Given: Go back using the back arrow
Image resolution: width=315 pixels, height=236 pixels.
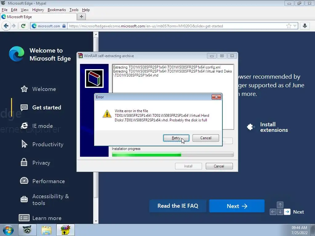Looking at the screenshot, I should [x=6, y=26].
